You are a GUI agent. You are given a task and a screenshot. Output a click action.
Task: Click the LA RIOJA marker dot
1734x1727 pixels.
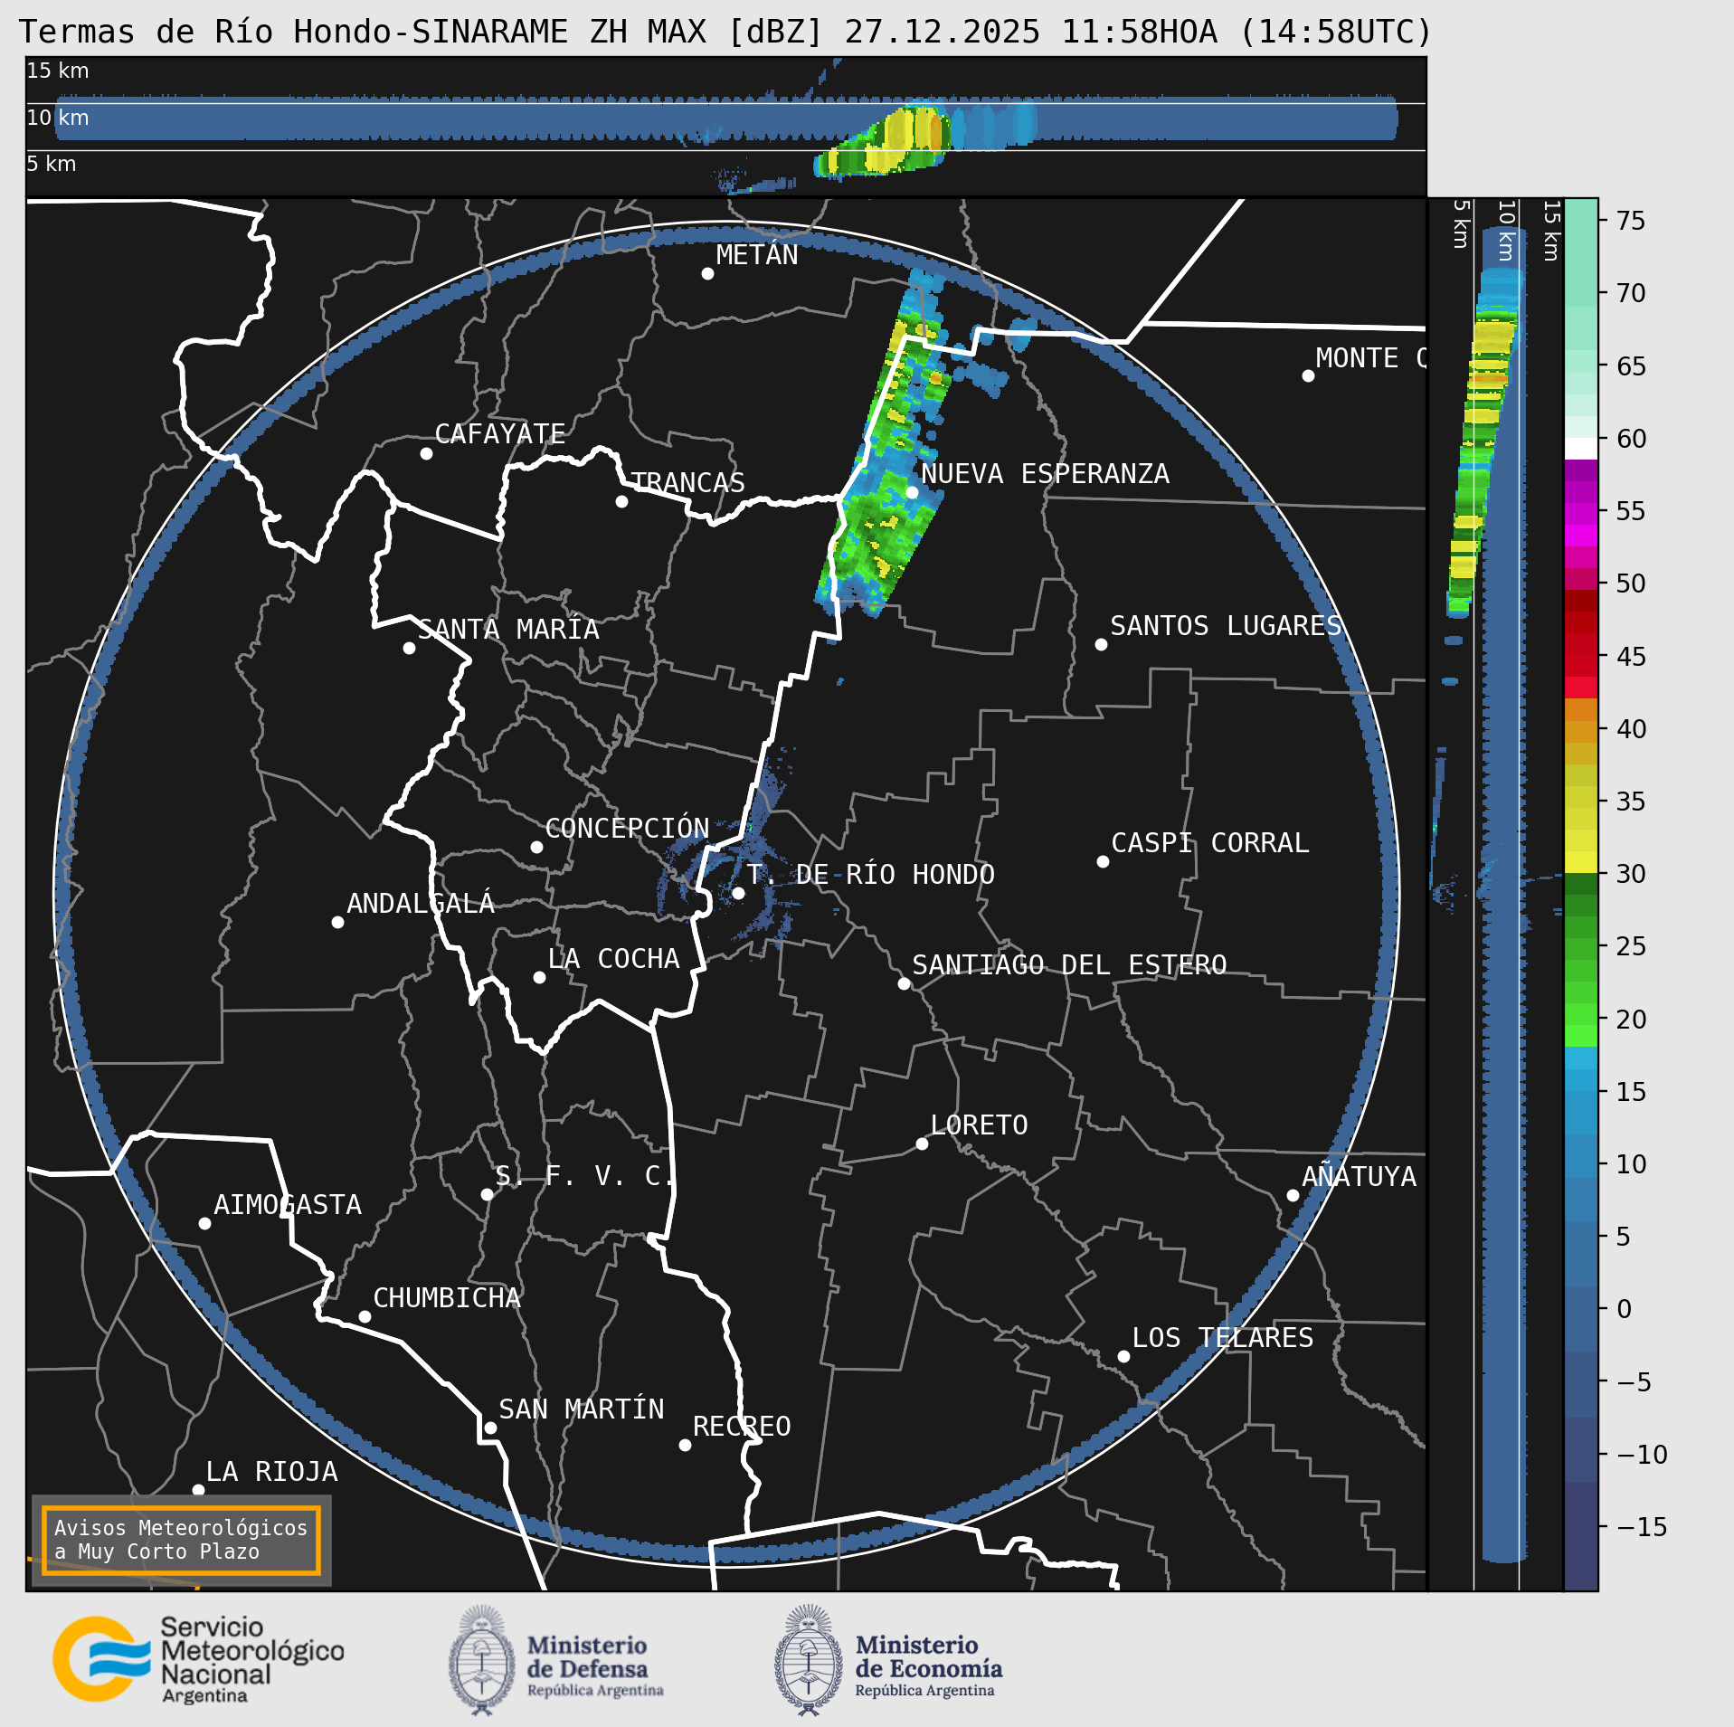(198, 1490)
